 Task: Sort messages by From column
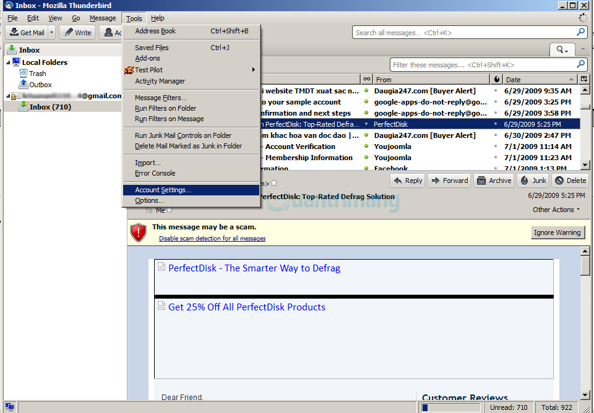(431, 80)
